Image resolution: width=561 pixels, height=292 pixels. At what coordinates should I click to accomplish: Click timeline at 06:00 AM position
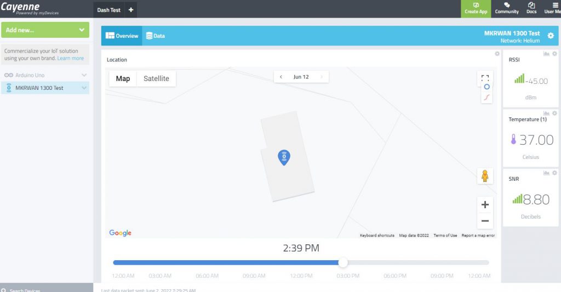(207, 276)
